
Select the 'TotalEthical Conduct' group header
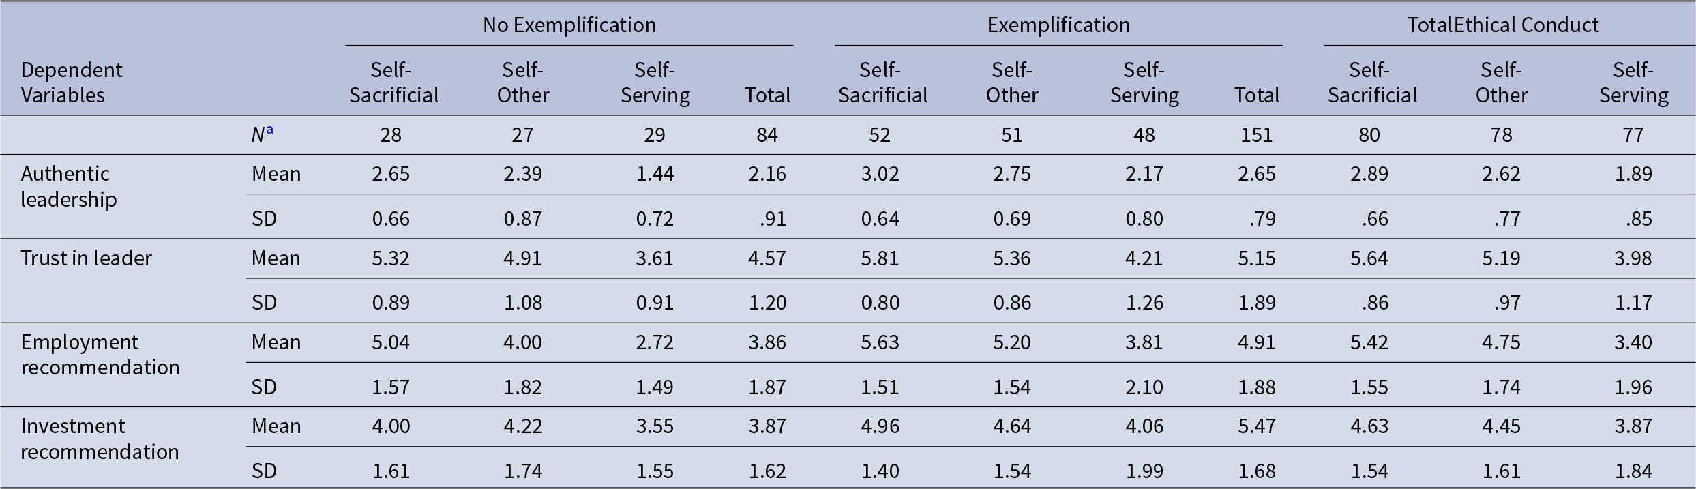tap(1502, 25)
